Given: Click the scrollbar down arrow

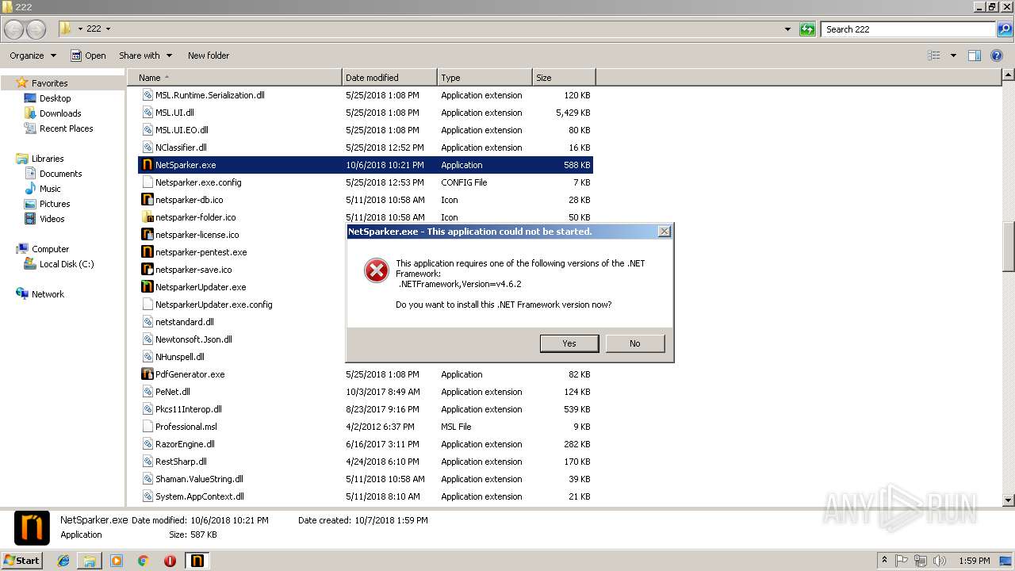Looking at the screenshot, I should tap(1009, 500).
